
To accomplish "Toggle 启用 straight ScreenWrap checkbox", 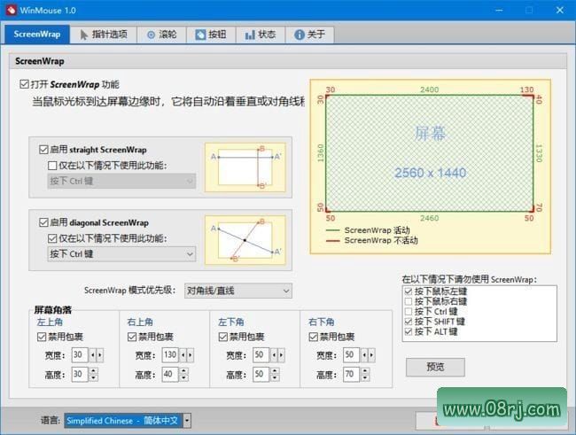I will (43, 150).
